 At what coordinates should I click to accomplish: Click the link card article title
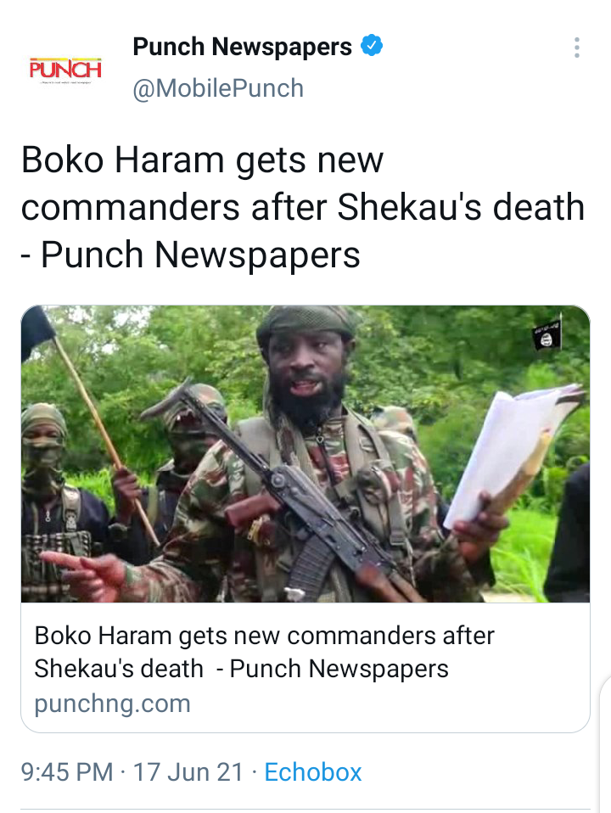coord(264,652)
